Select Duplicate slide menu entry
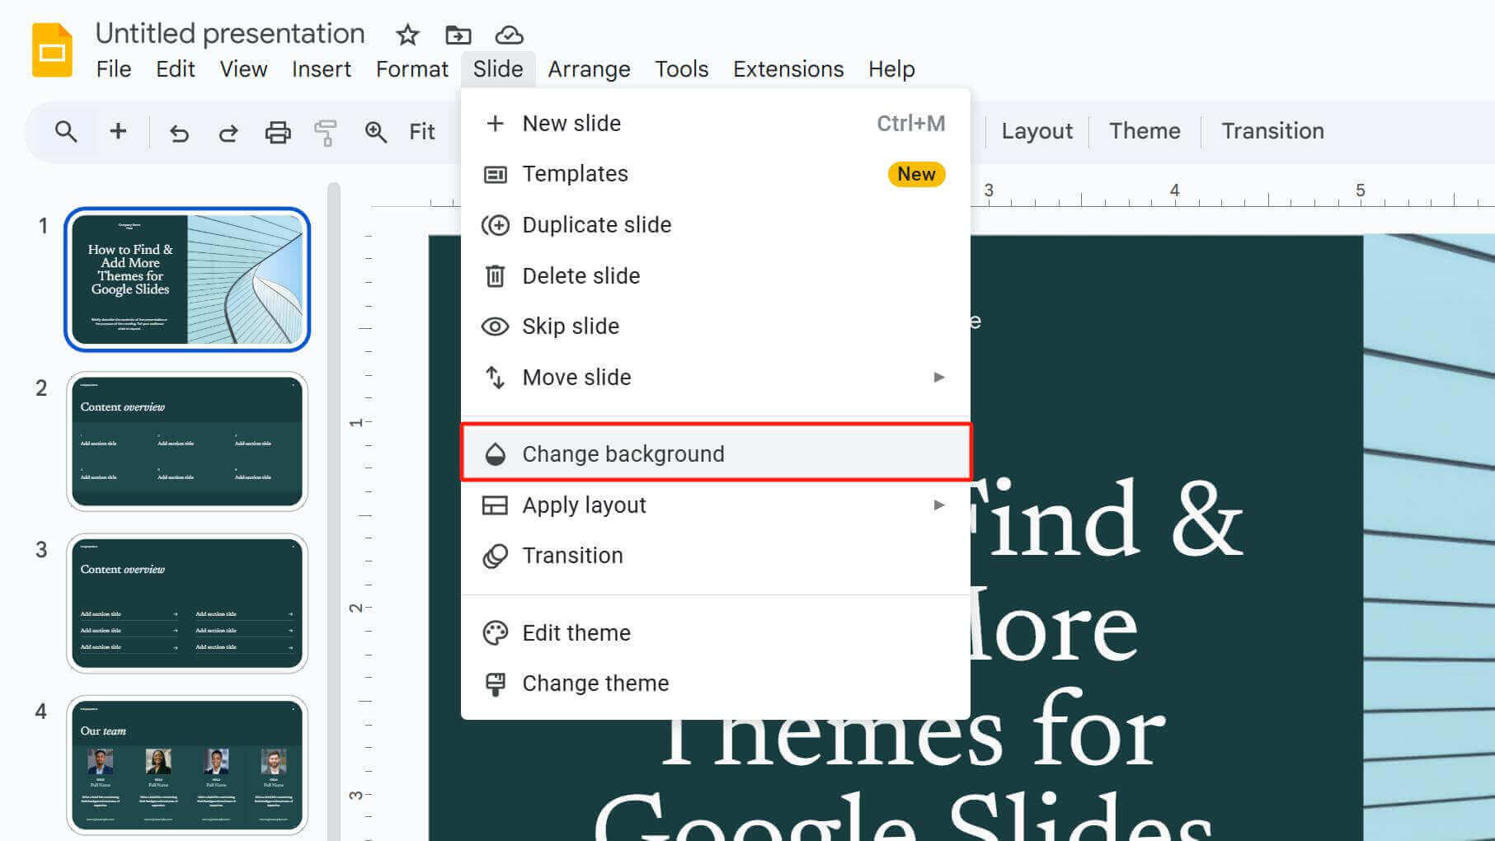 (715, 225)
